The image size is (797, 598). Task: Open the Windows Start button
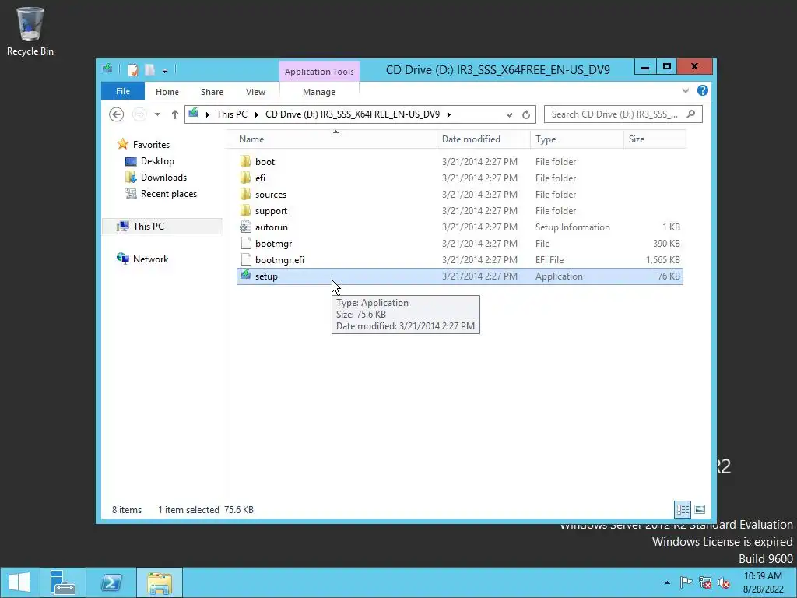tap(19, 582)
